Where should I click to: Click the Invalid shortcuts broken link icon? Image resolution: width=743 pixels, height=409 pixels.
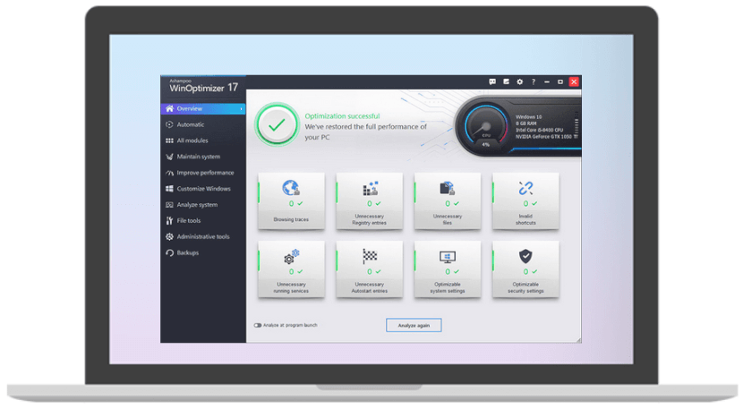[525, 188]
